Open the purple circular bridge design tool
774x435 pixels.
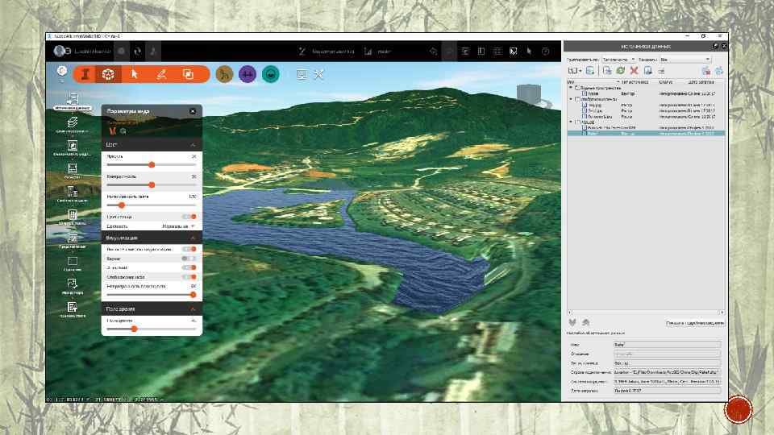[248, 74]
